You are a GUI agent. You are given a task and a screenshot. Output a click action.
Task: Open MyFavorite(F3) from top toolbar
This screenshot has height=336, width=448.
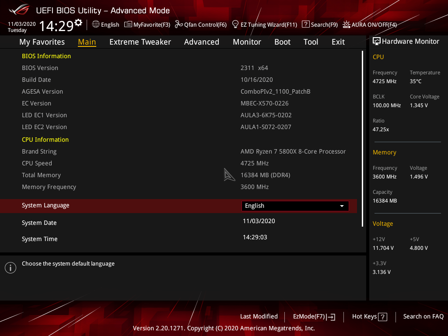click(x=147, y=24)
